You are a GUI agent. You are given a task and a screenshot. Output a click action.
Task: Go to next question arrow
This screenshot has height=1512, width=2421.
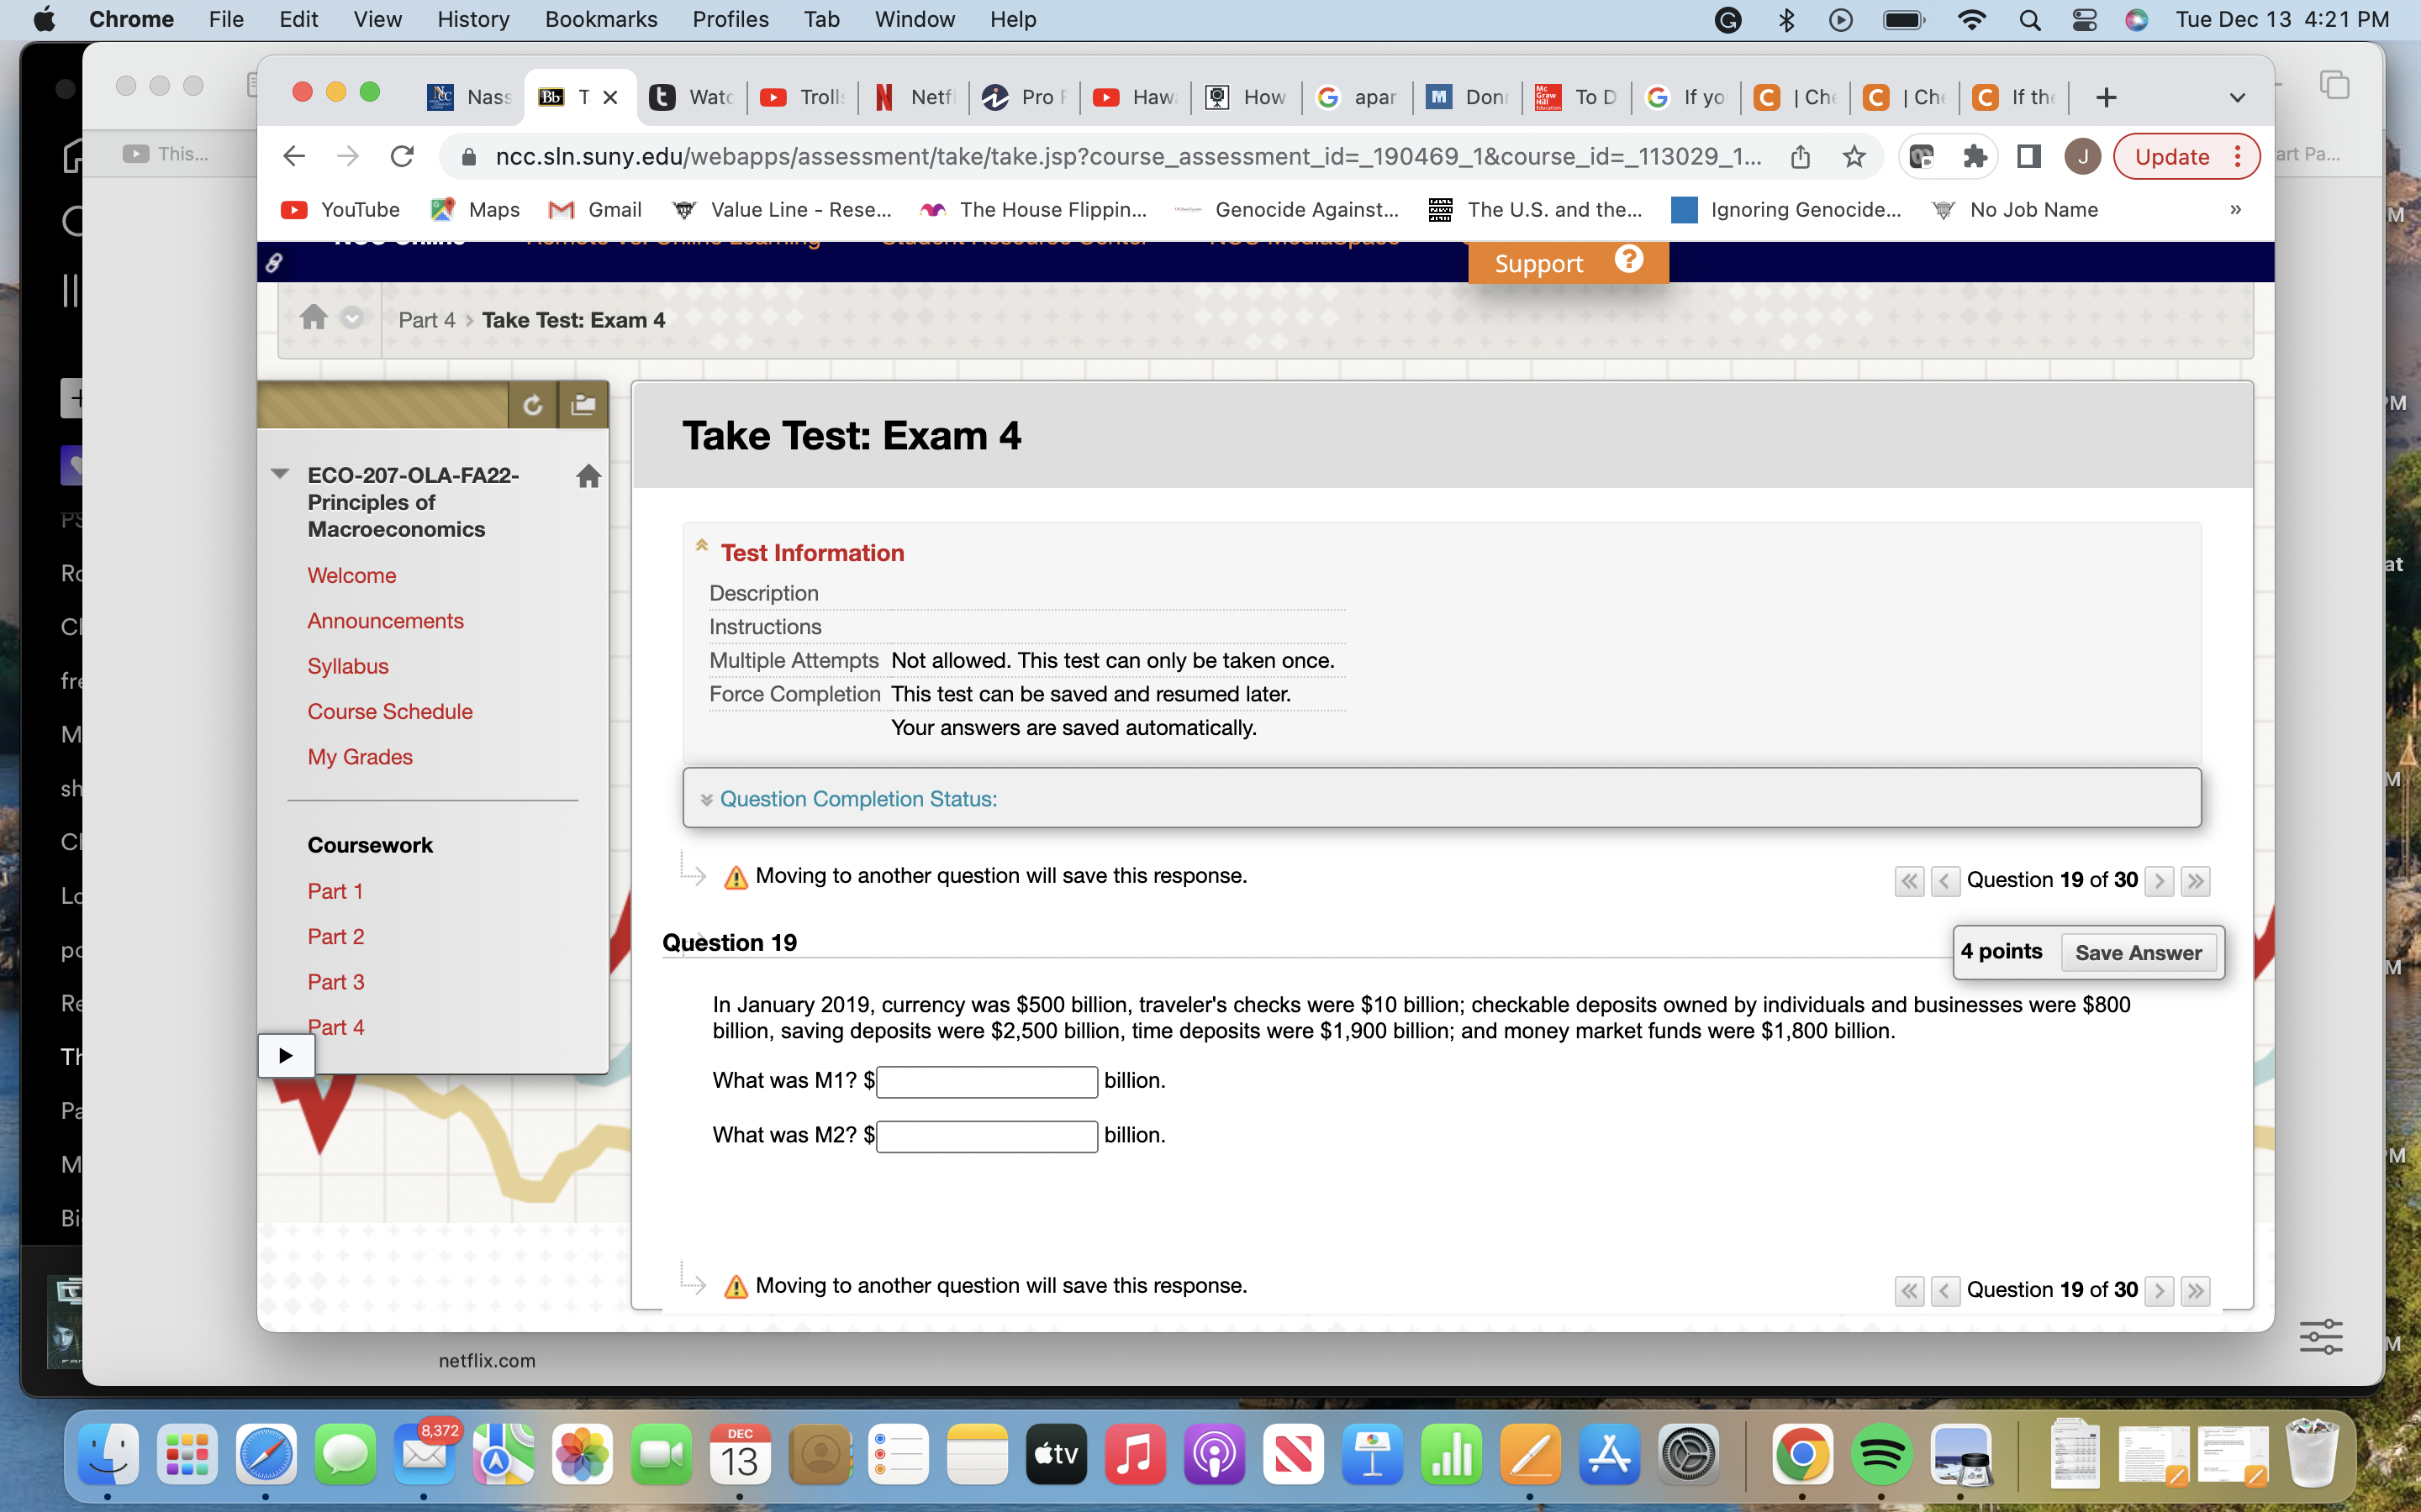click(x=2159, y=881)
